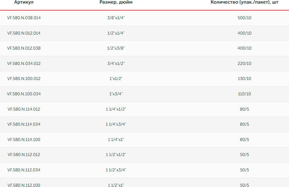Select article VF.580.N.112.034
The height and width of the screenshot is (187, 289).
point(24,170)
